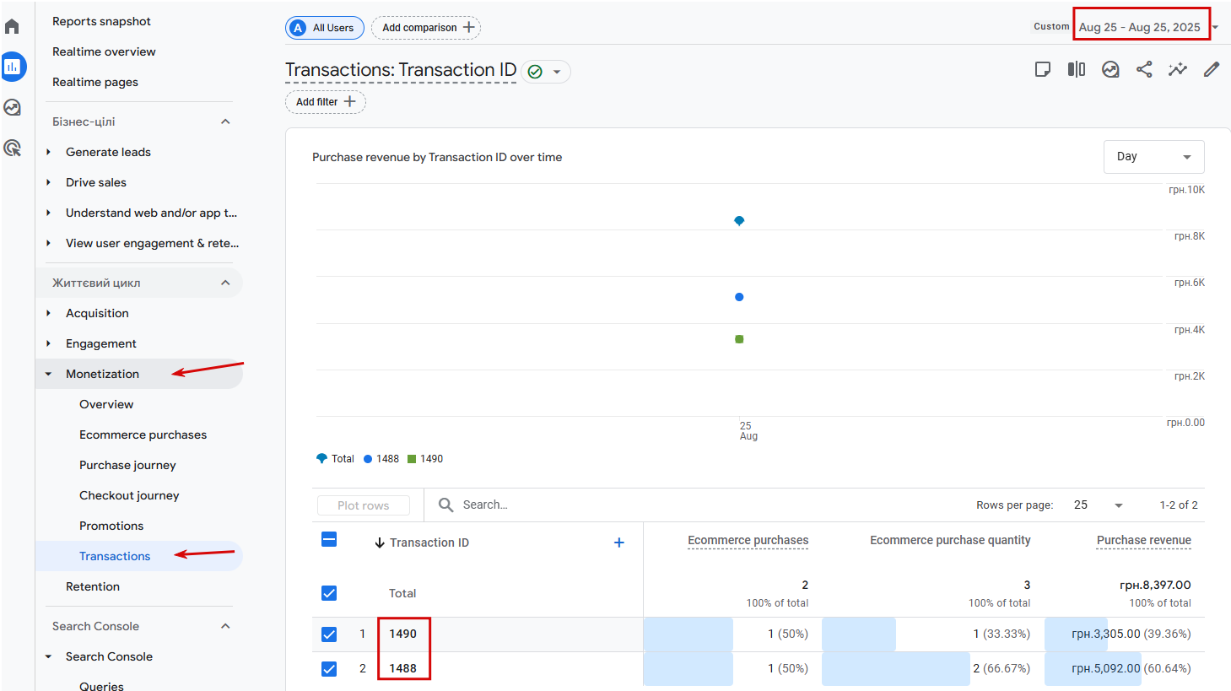
Task: Click the blue 1488 legend dot
Action: point(368,459)
